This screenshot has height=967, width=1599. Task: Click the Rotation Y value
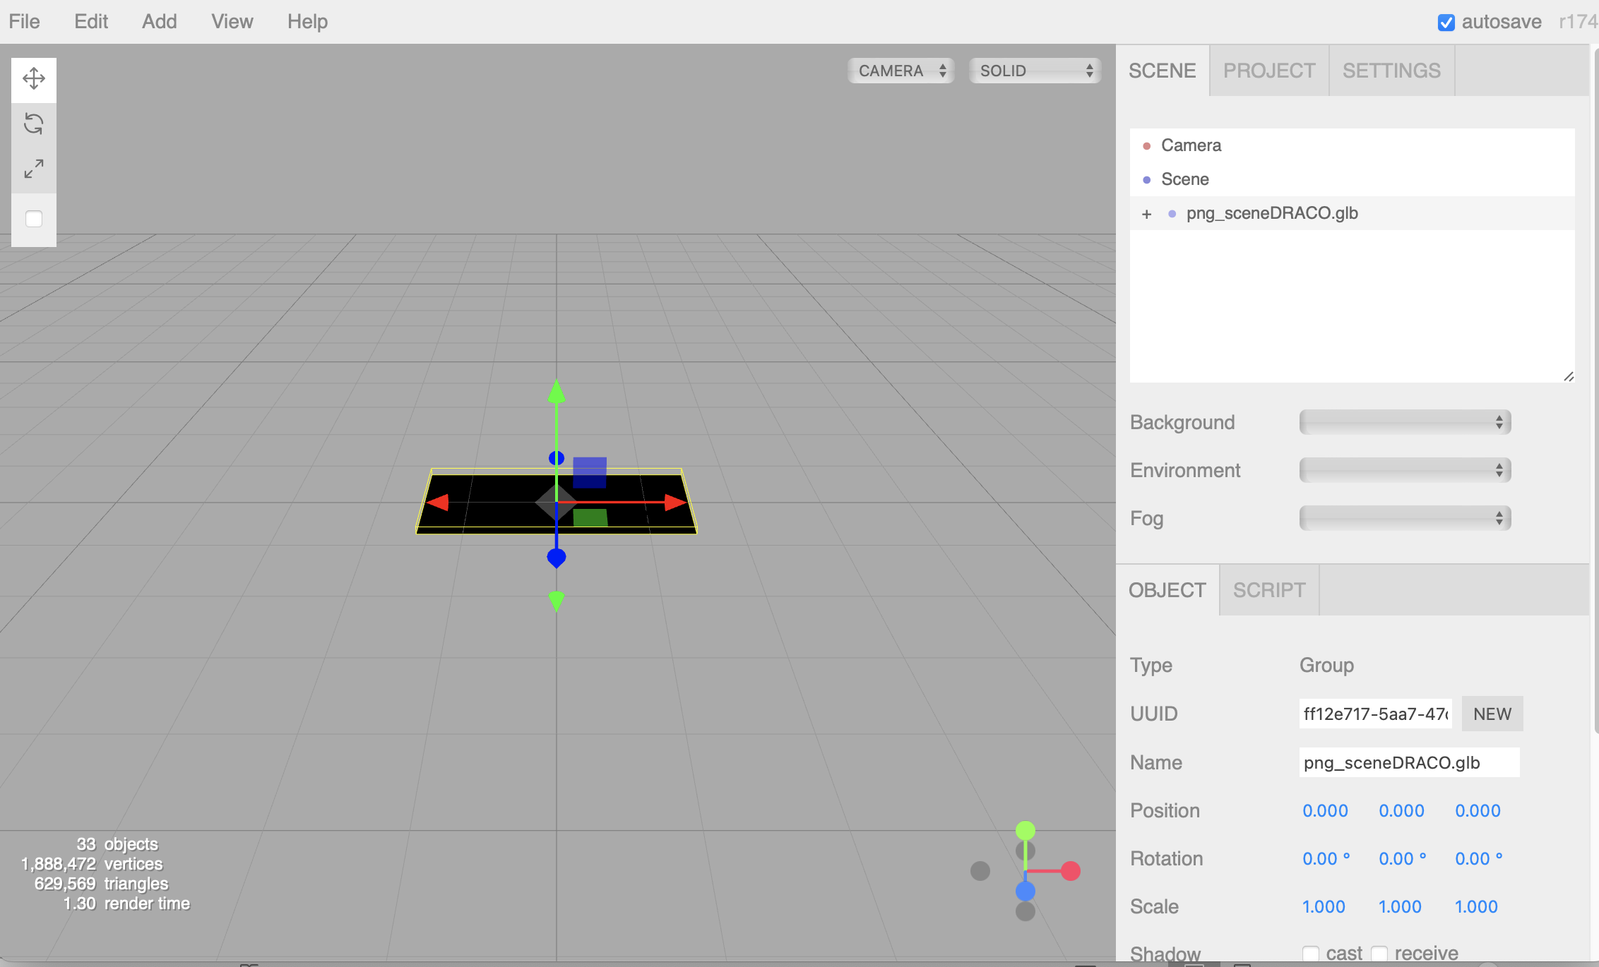(1403, 859)
